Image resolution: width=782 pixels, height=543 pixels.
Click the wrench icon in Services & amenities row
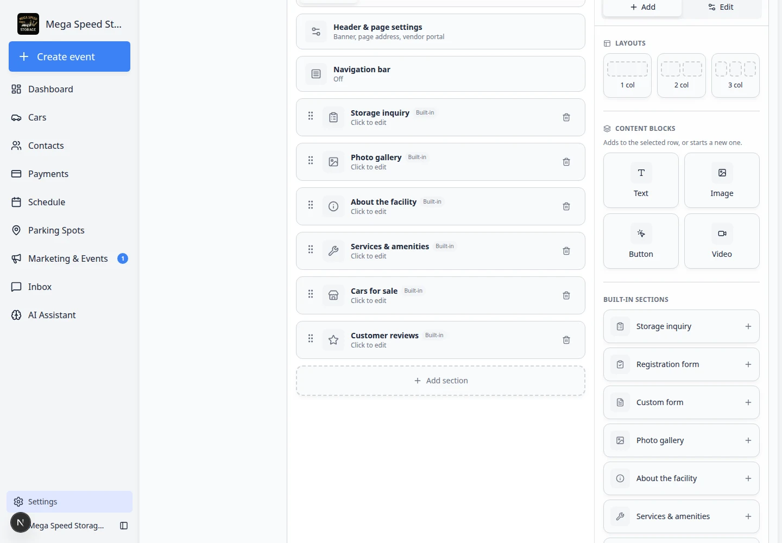click(x=333, y=251)
